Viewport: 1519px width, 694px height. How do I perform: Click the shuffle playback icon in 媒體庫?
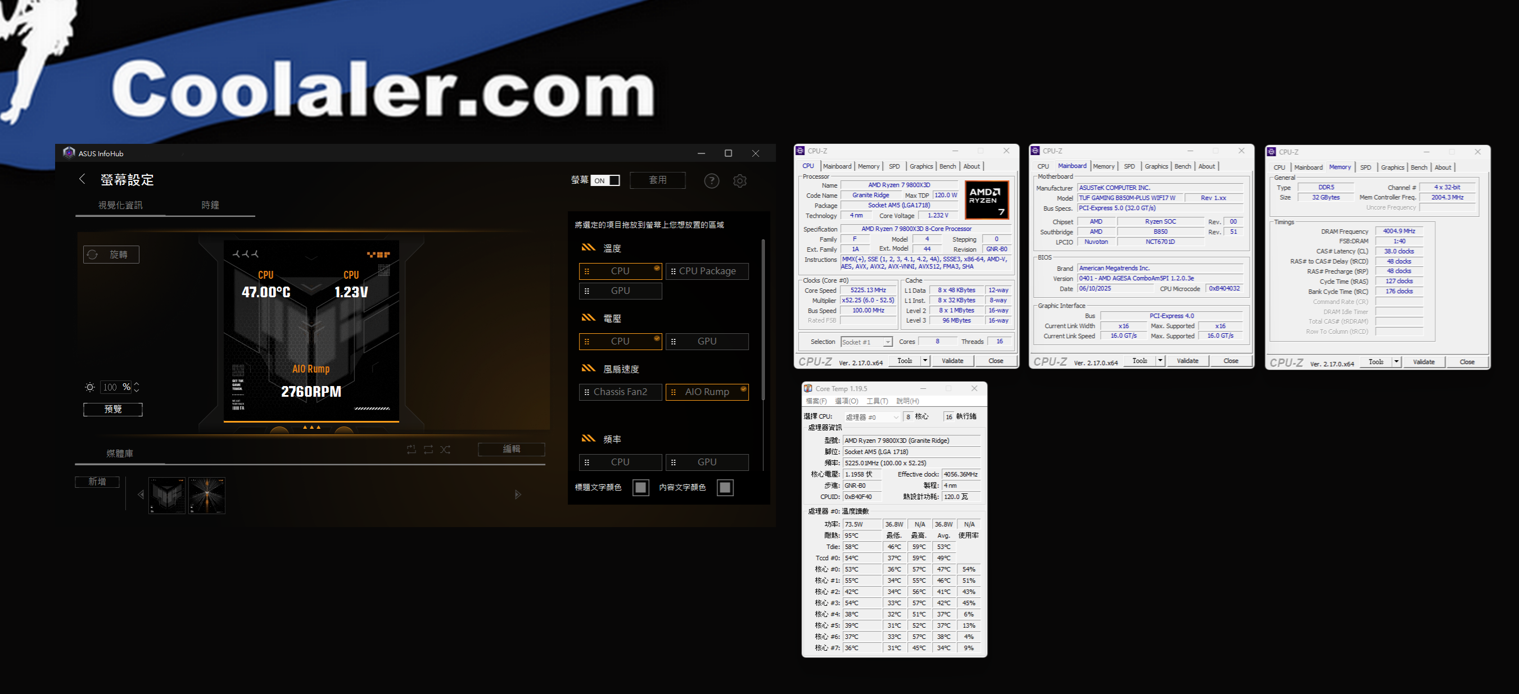click(445, 450)
